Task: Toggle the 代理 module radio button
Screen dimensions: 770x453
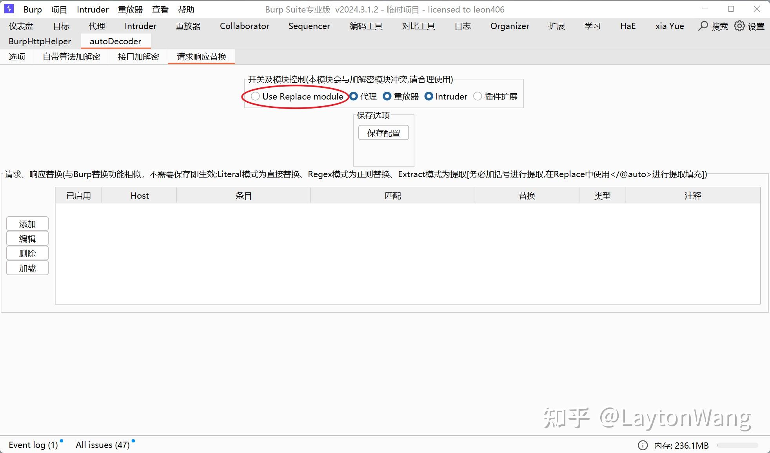Action: tap(353, 96)
